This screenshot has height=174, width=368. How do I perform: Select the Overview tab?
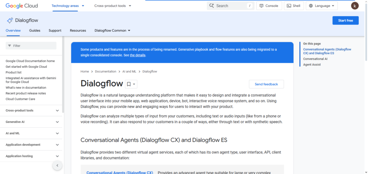[13, 30]
